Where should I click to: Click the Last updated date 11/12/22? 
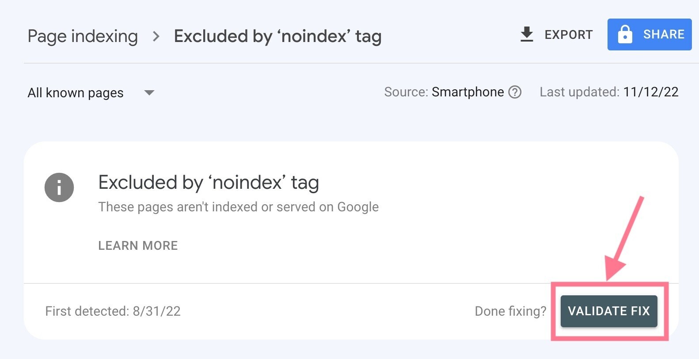click(x=651, y=92)
